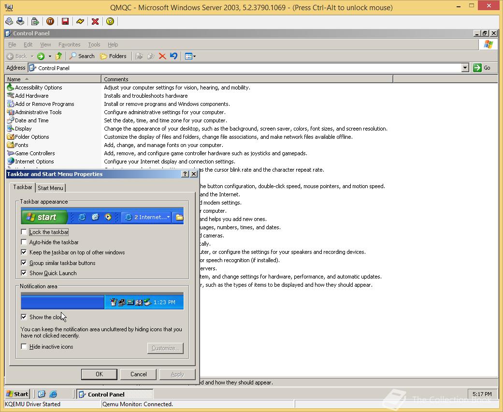Click the Go button beside the address bar
The width and height of the screenshot is (503, 412).
pos(482,68)
